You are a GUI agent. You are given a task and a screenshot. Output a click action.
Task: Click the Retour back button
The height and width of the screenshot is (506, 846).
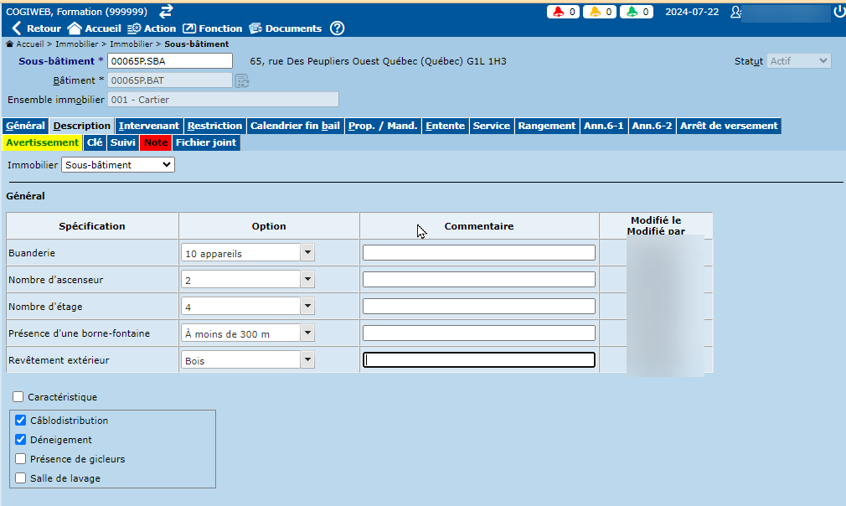coord(36,28)
